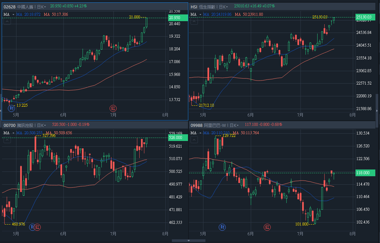Collapse the indicator legend in 阿里巴巴-W chart
Viewport: 380px width, 243px height.
[x=194, y=140]
